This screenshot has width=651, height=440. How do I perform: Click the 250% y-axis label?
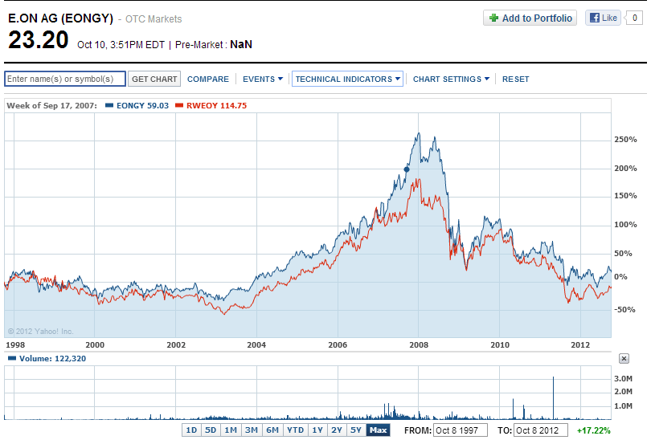click(x=625, y=140)
